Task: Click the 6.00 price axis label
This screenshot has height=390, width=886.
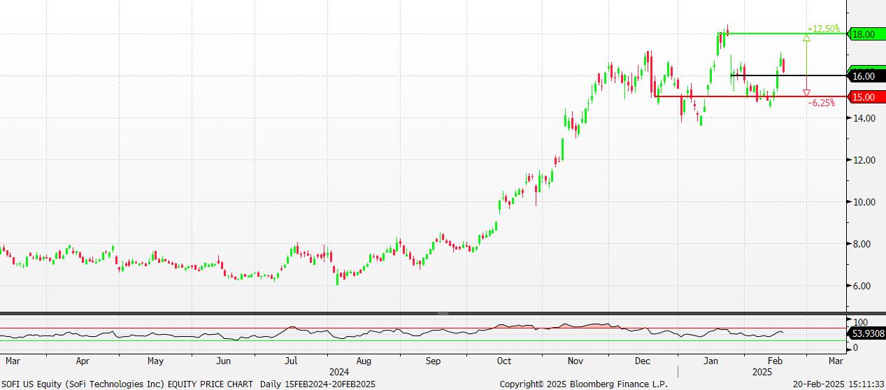Action: (863, 286)
